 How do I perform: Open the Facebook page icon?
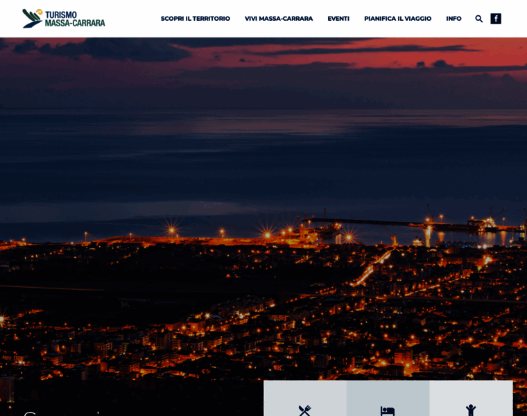tap(496, 19)
